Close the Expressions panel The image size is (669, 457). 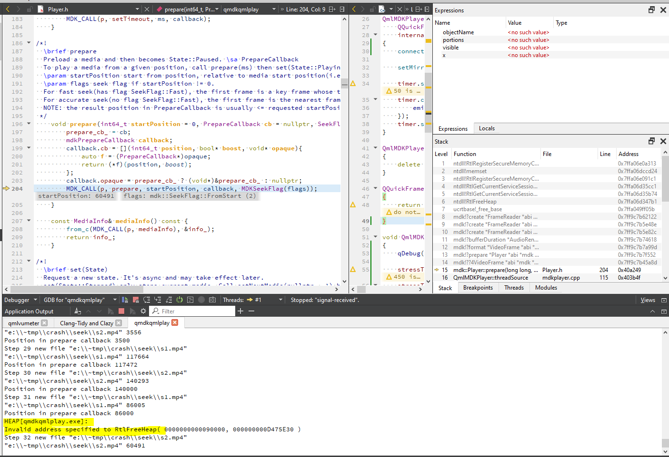click(x=663, y=10)
